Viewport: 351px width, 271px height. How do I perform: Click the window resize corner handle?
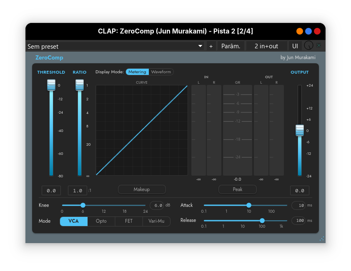tap(322, 239)
